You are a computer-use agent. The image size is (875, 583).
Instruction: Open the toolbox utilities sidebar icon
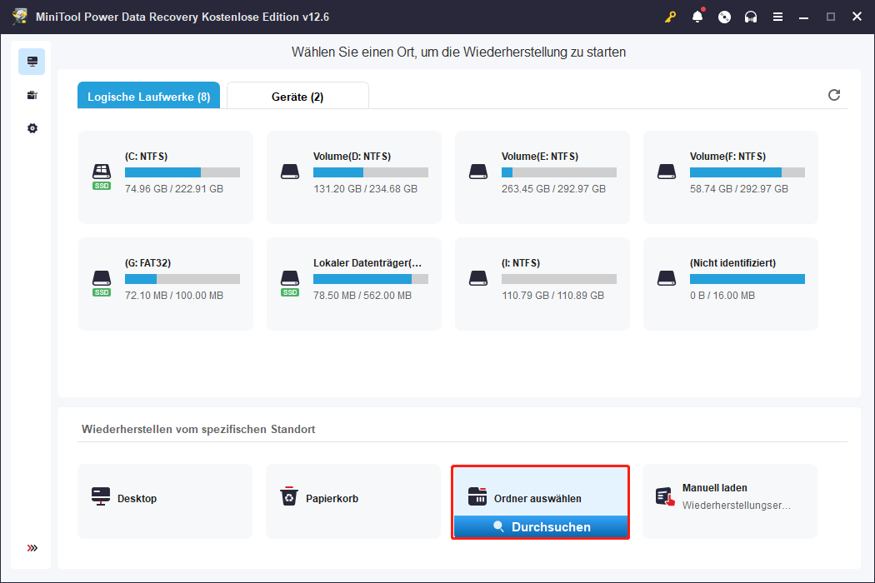point(32,96)
